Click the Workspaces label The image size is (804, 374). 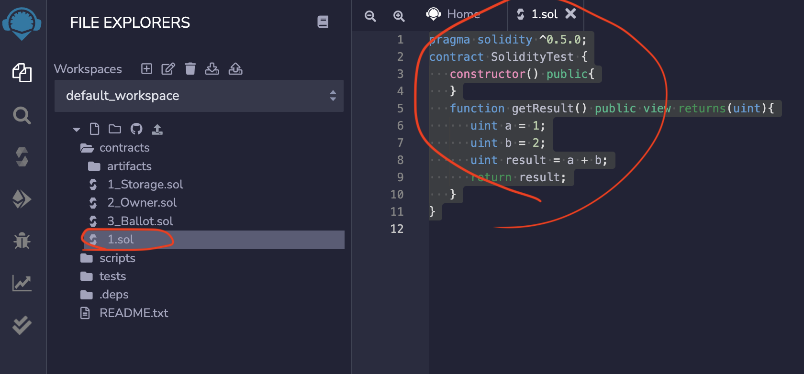tap(88, 69)
